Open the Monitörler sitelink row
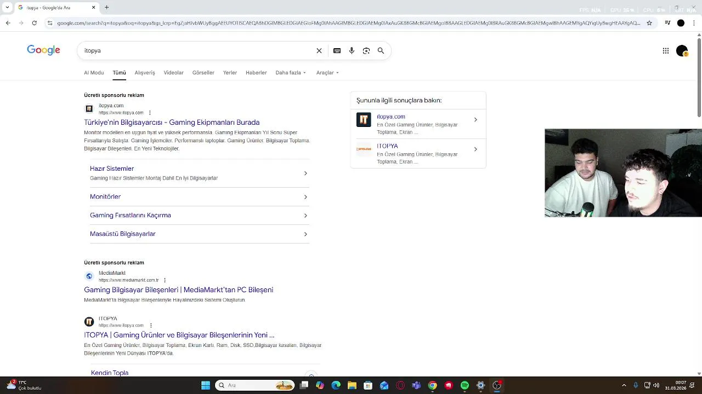 (200, 196)
